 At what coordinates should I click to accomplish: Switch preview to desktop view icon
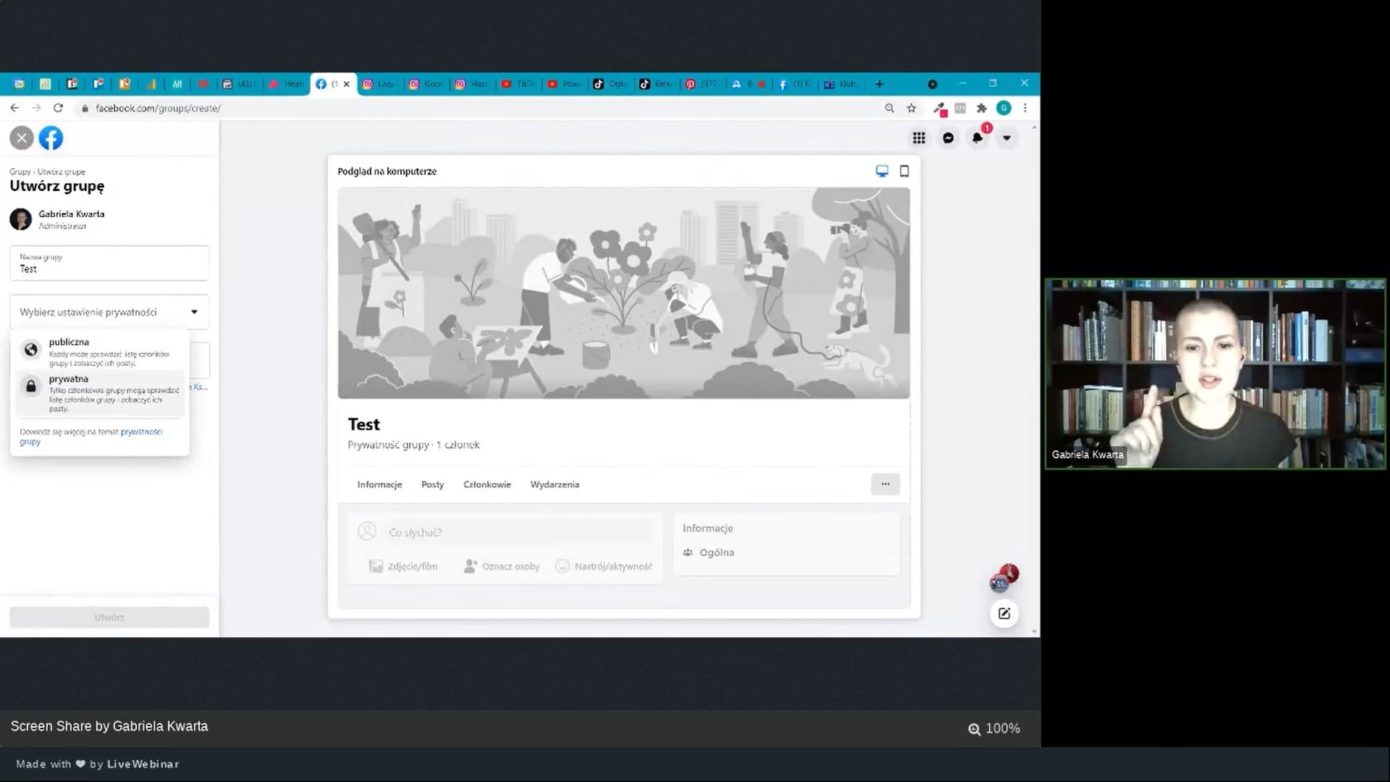[882, 171]
